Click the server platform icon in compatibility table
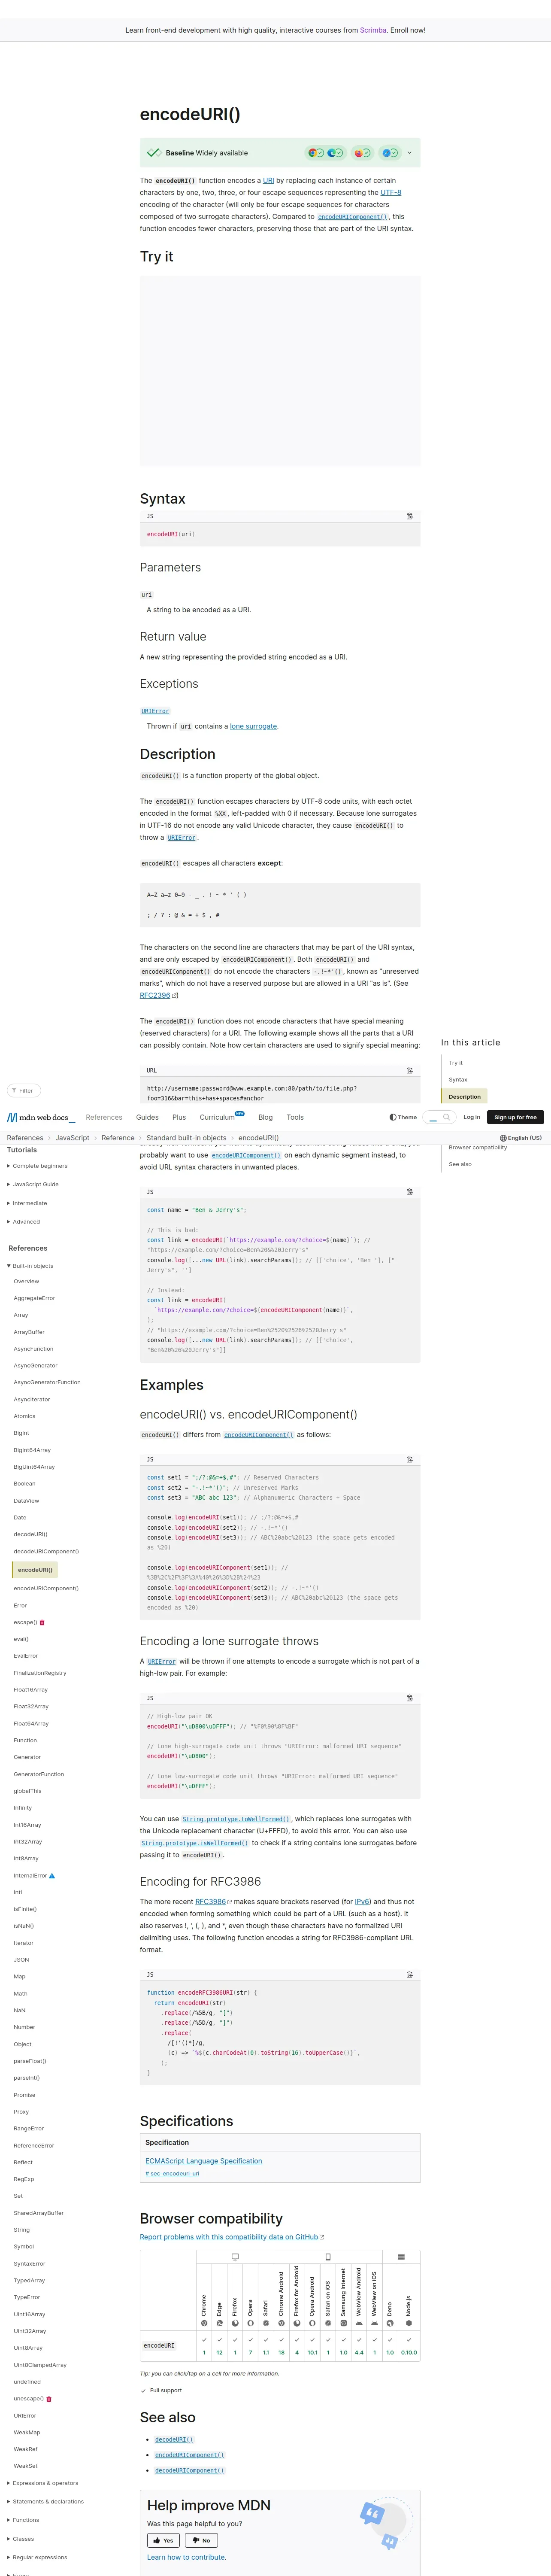 click(x=401, y=2257)
